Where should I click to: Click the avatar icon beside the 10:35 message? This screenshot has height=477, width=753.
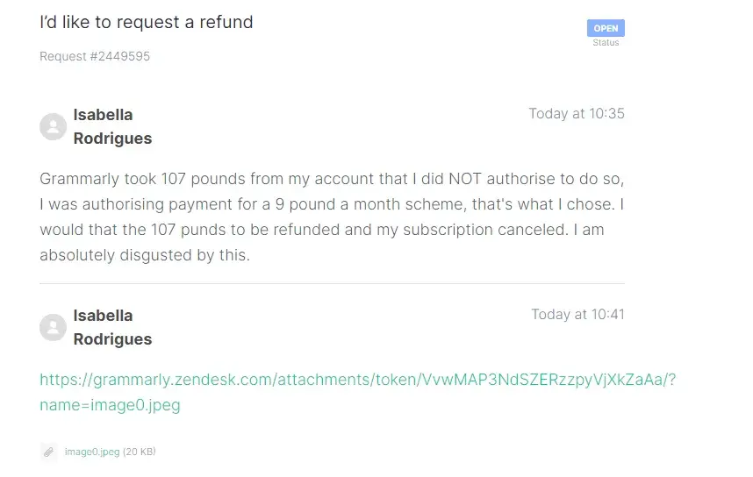tap(54, 127)
